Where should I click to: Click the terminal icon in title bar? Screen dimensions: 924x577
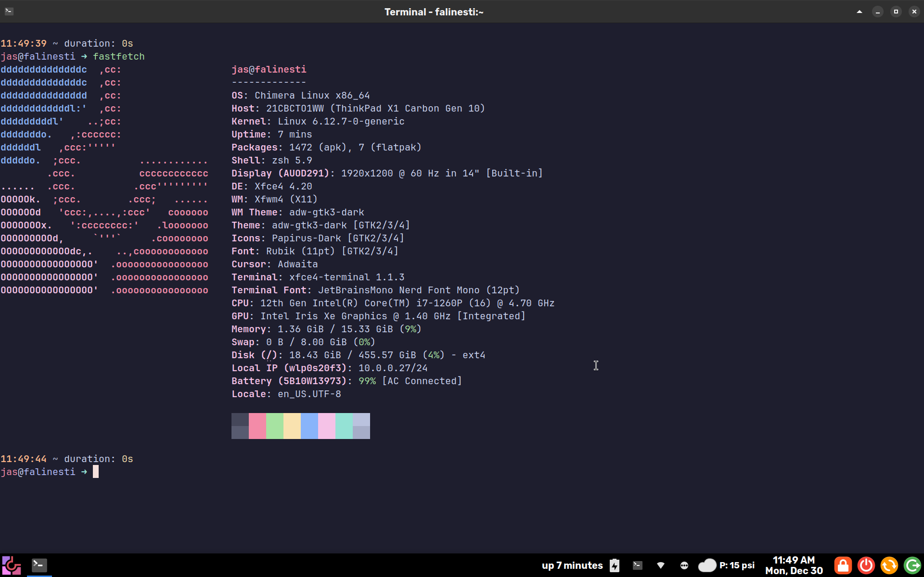click(x=9, y=12)
